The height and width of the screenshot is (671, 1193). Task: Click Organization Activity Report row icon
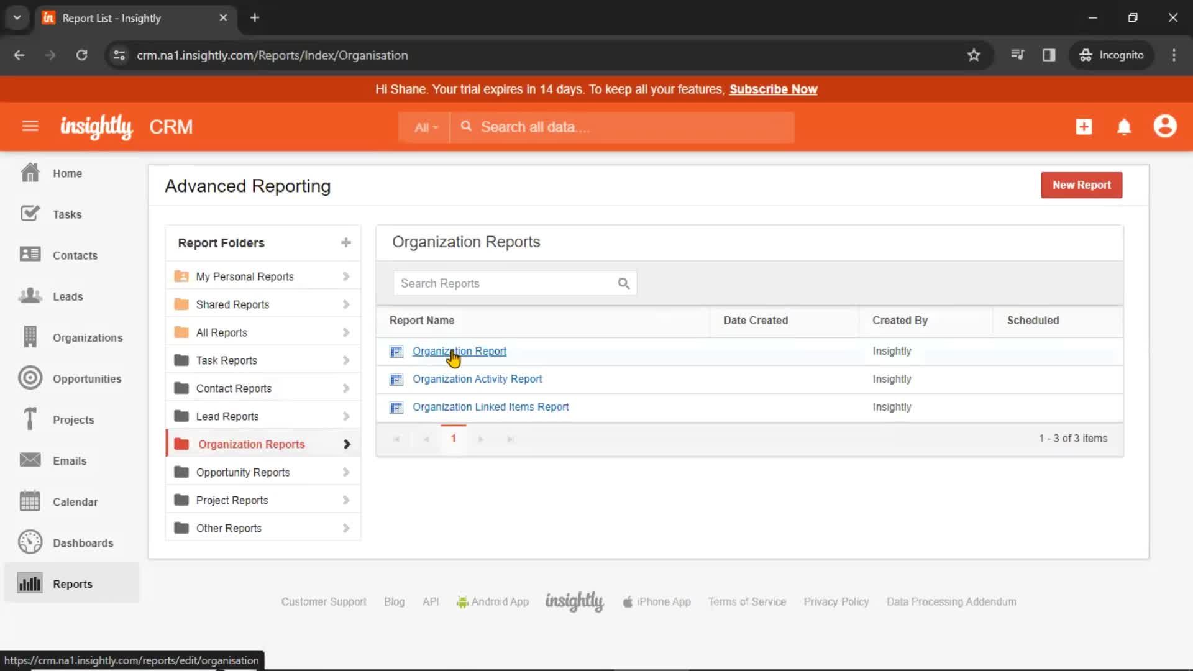396,380
